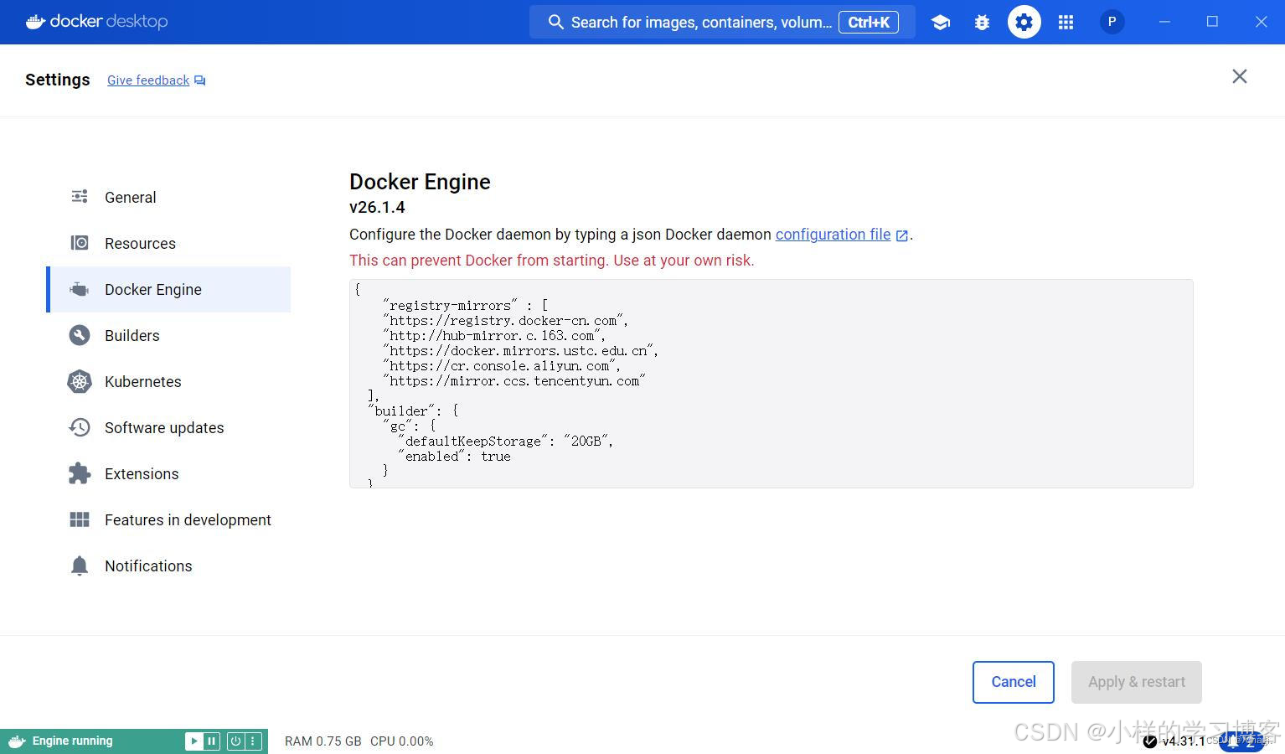Click the docker.mirrors.ustc.edu.cn line
1285x754 pixels.
[x=520, y=350]
